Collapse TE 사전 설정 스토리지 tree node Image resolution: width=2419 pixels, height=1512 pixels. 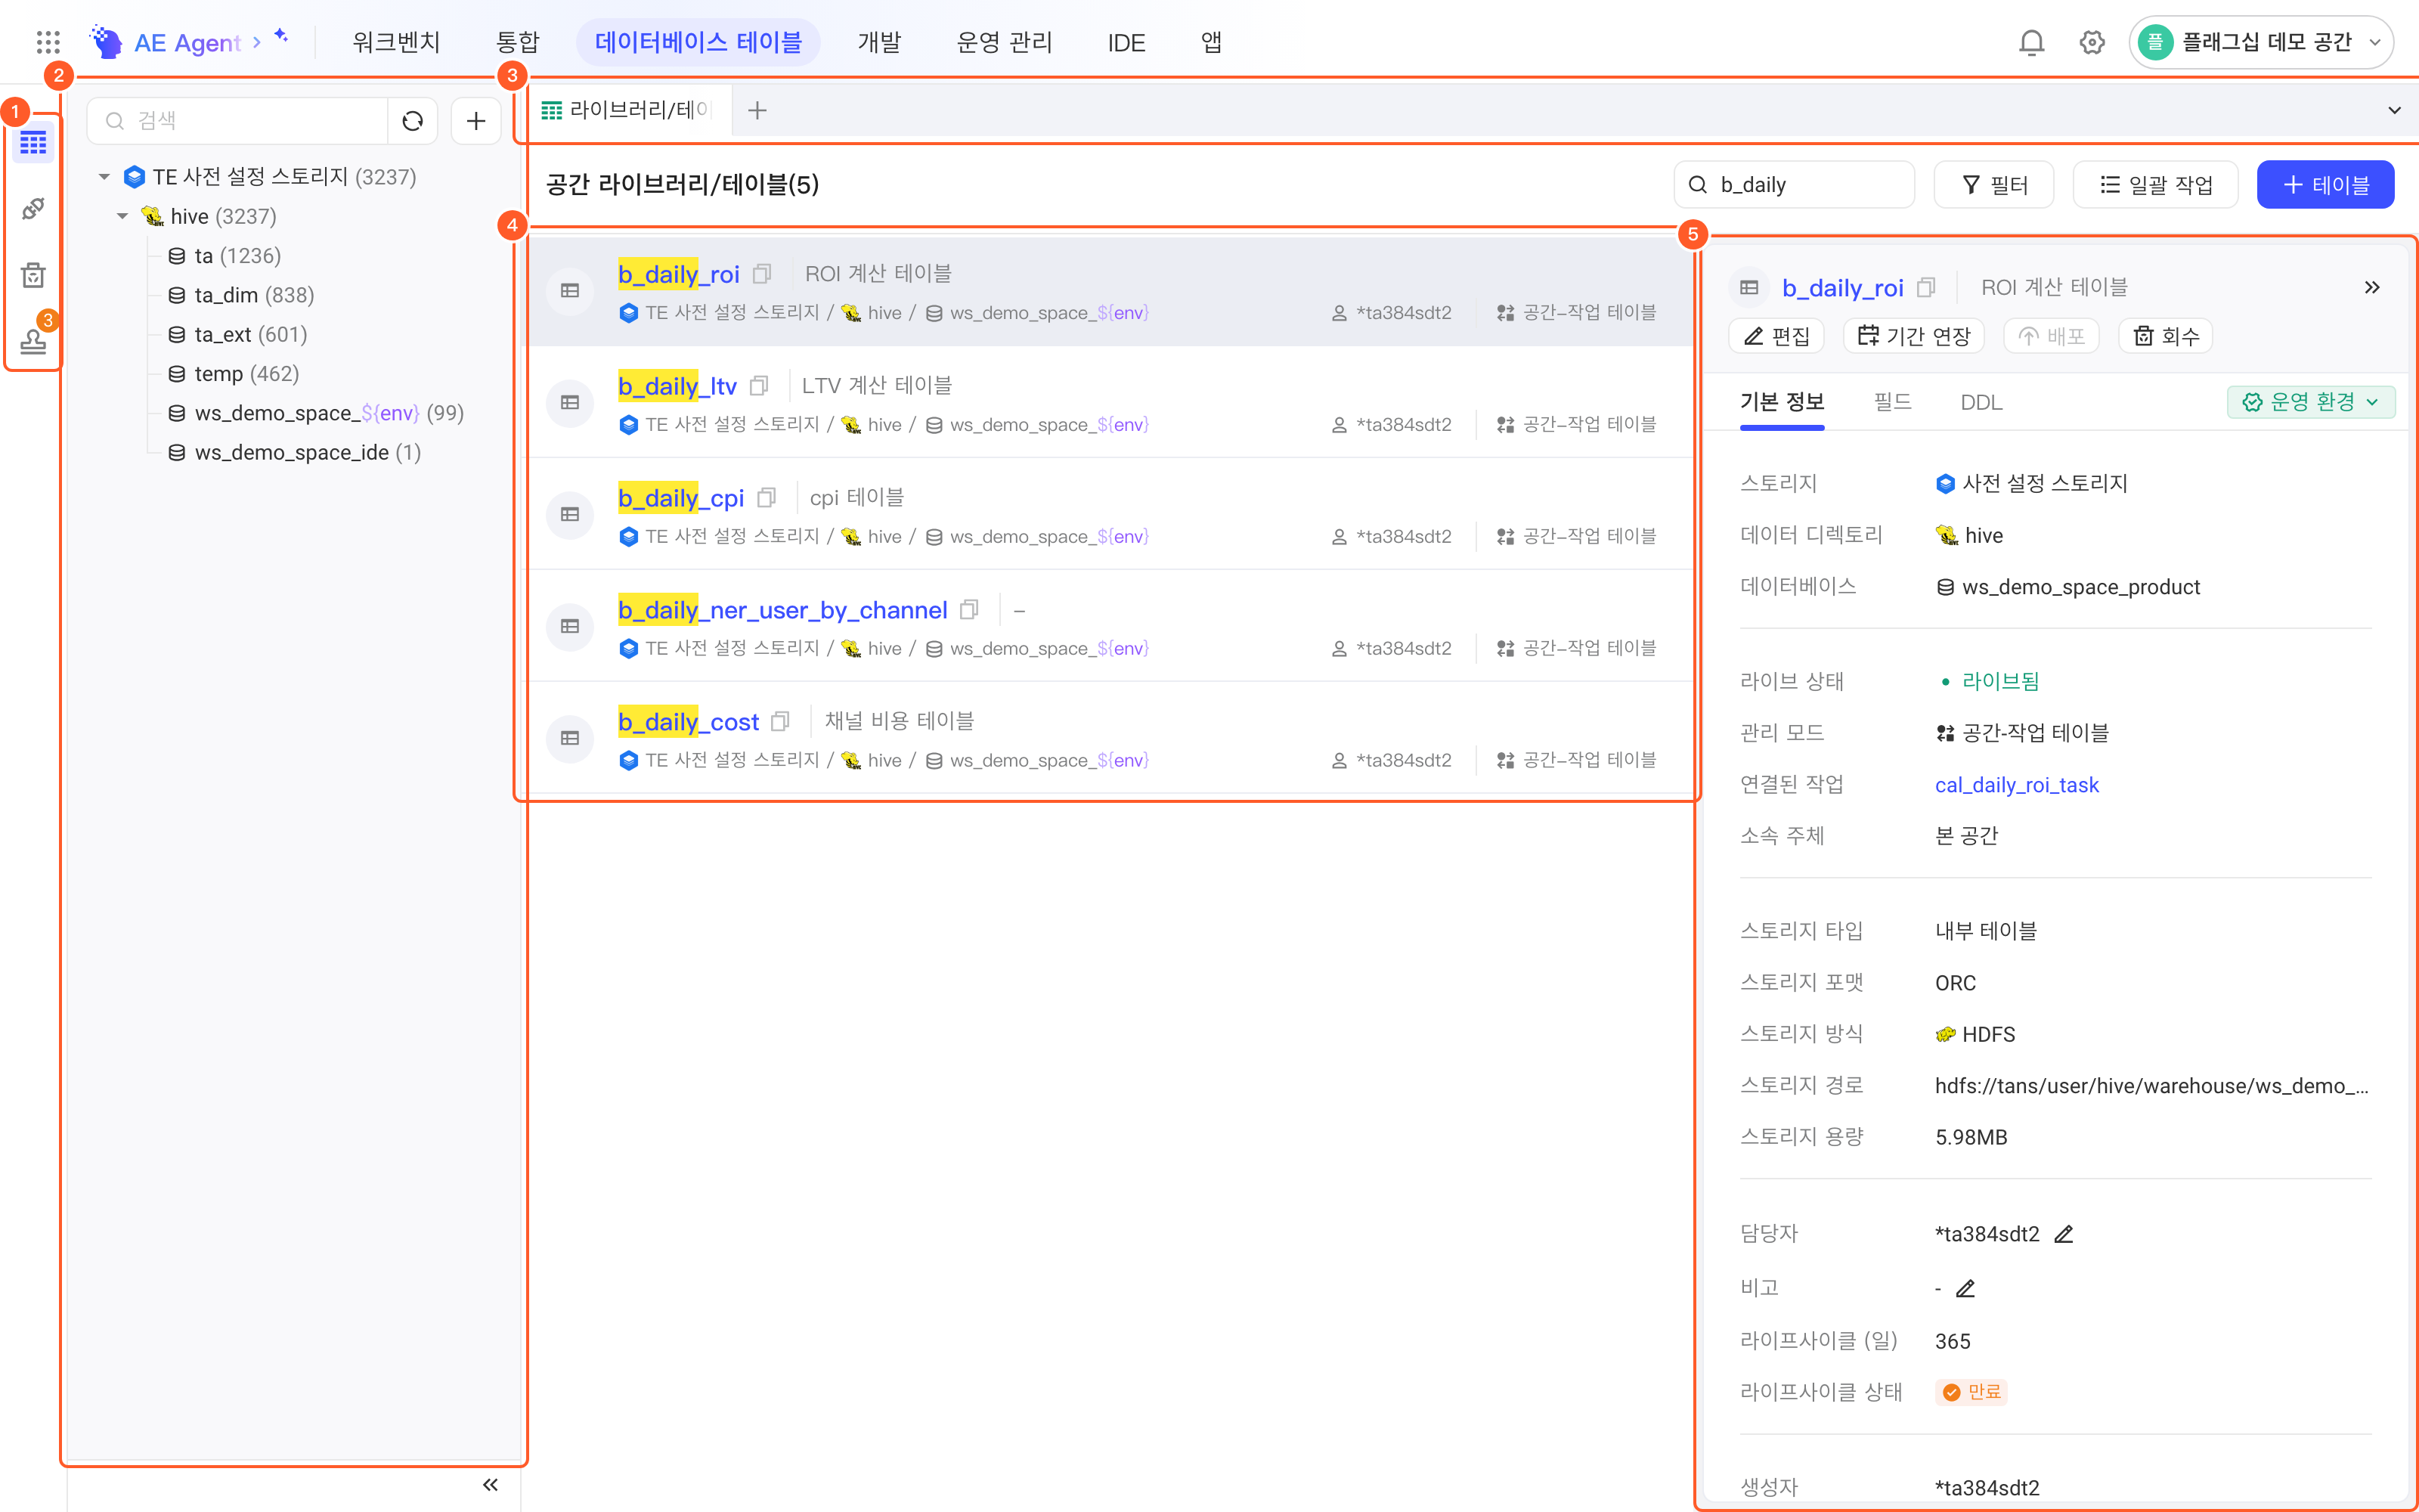coord(104,177)
